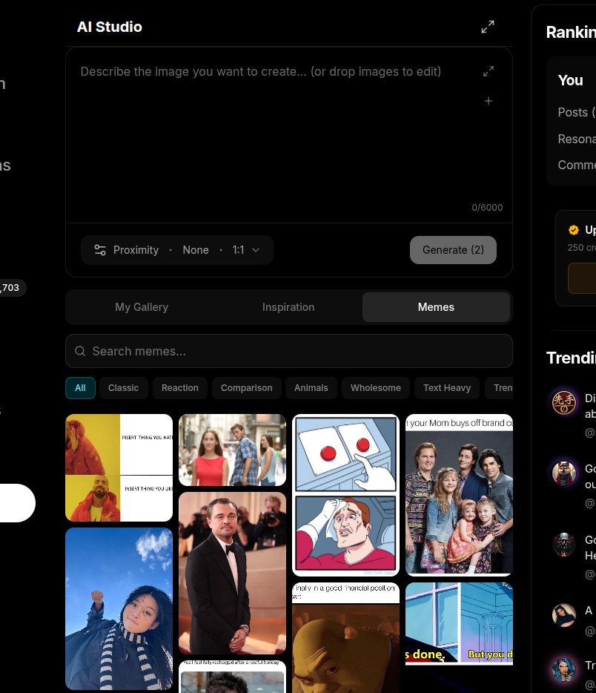Filter memes by Animals
596x693 pixels.
click(x=311, y=388)
